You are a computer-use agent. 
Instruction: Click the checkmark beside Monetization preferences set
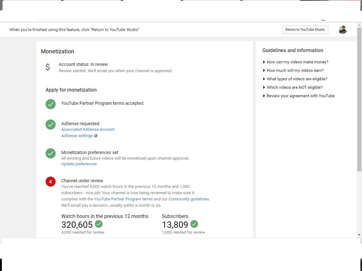click(x=51, y=153)
